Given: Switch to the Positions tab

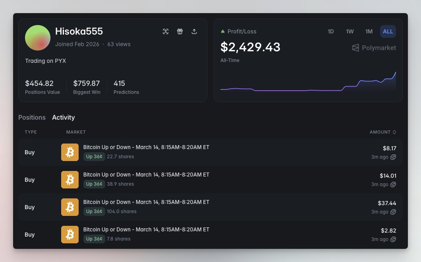Looking at the screenshot, I should pos(32,117).
